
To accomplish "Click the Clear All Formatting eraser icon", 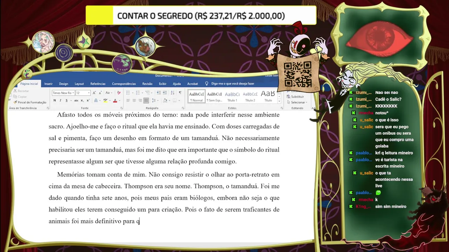I will click(119, 93).
